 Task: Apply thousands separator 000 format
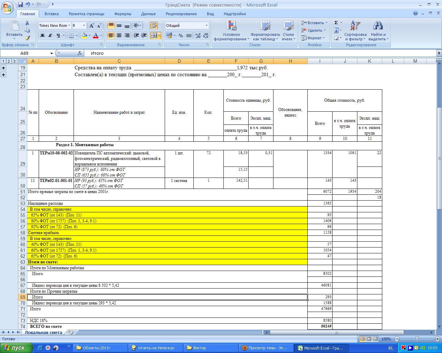189,35
